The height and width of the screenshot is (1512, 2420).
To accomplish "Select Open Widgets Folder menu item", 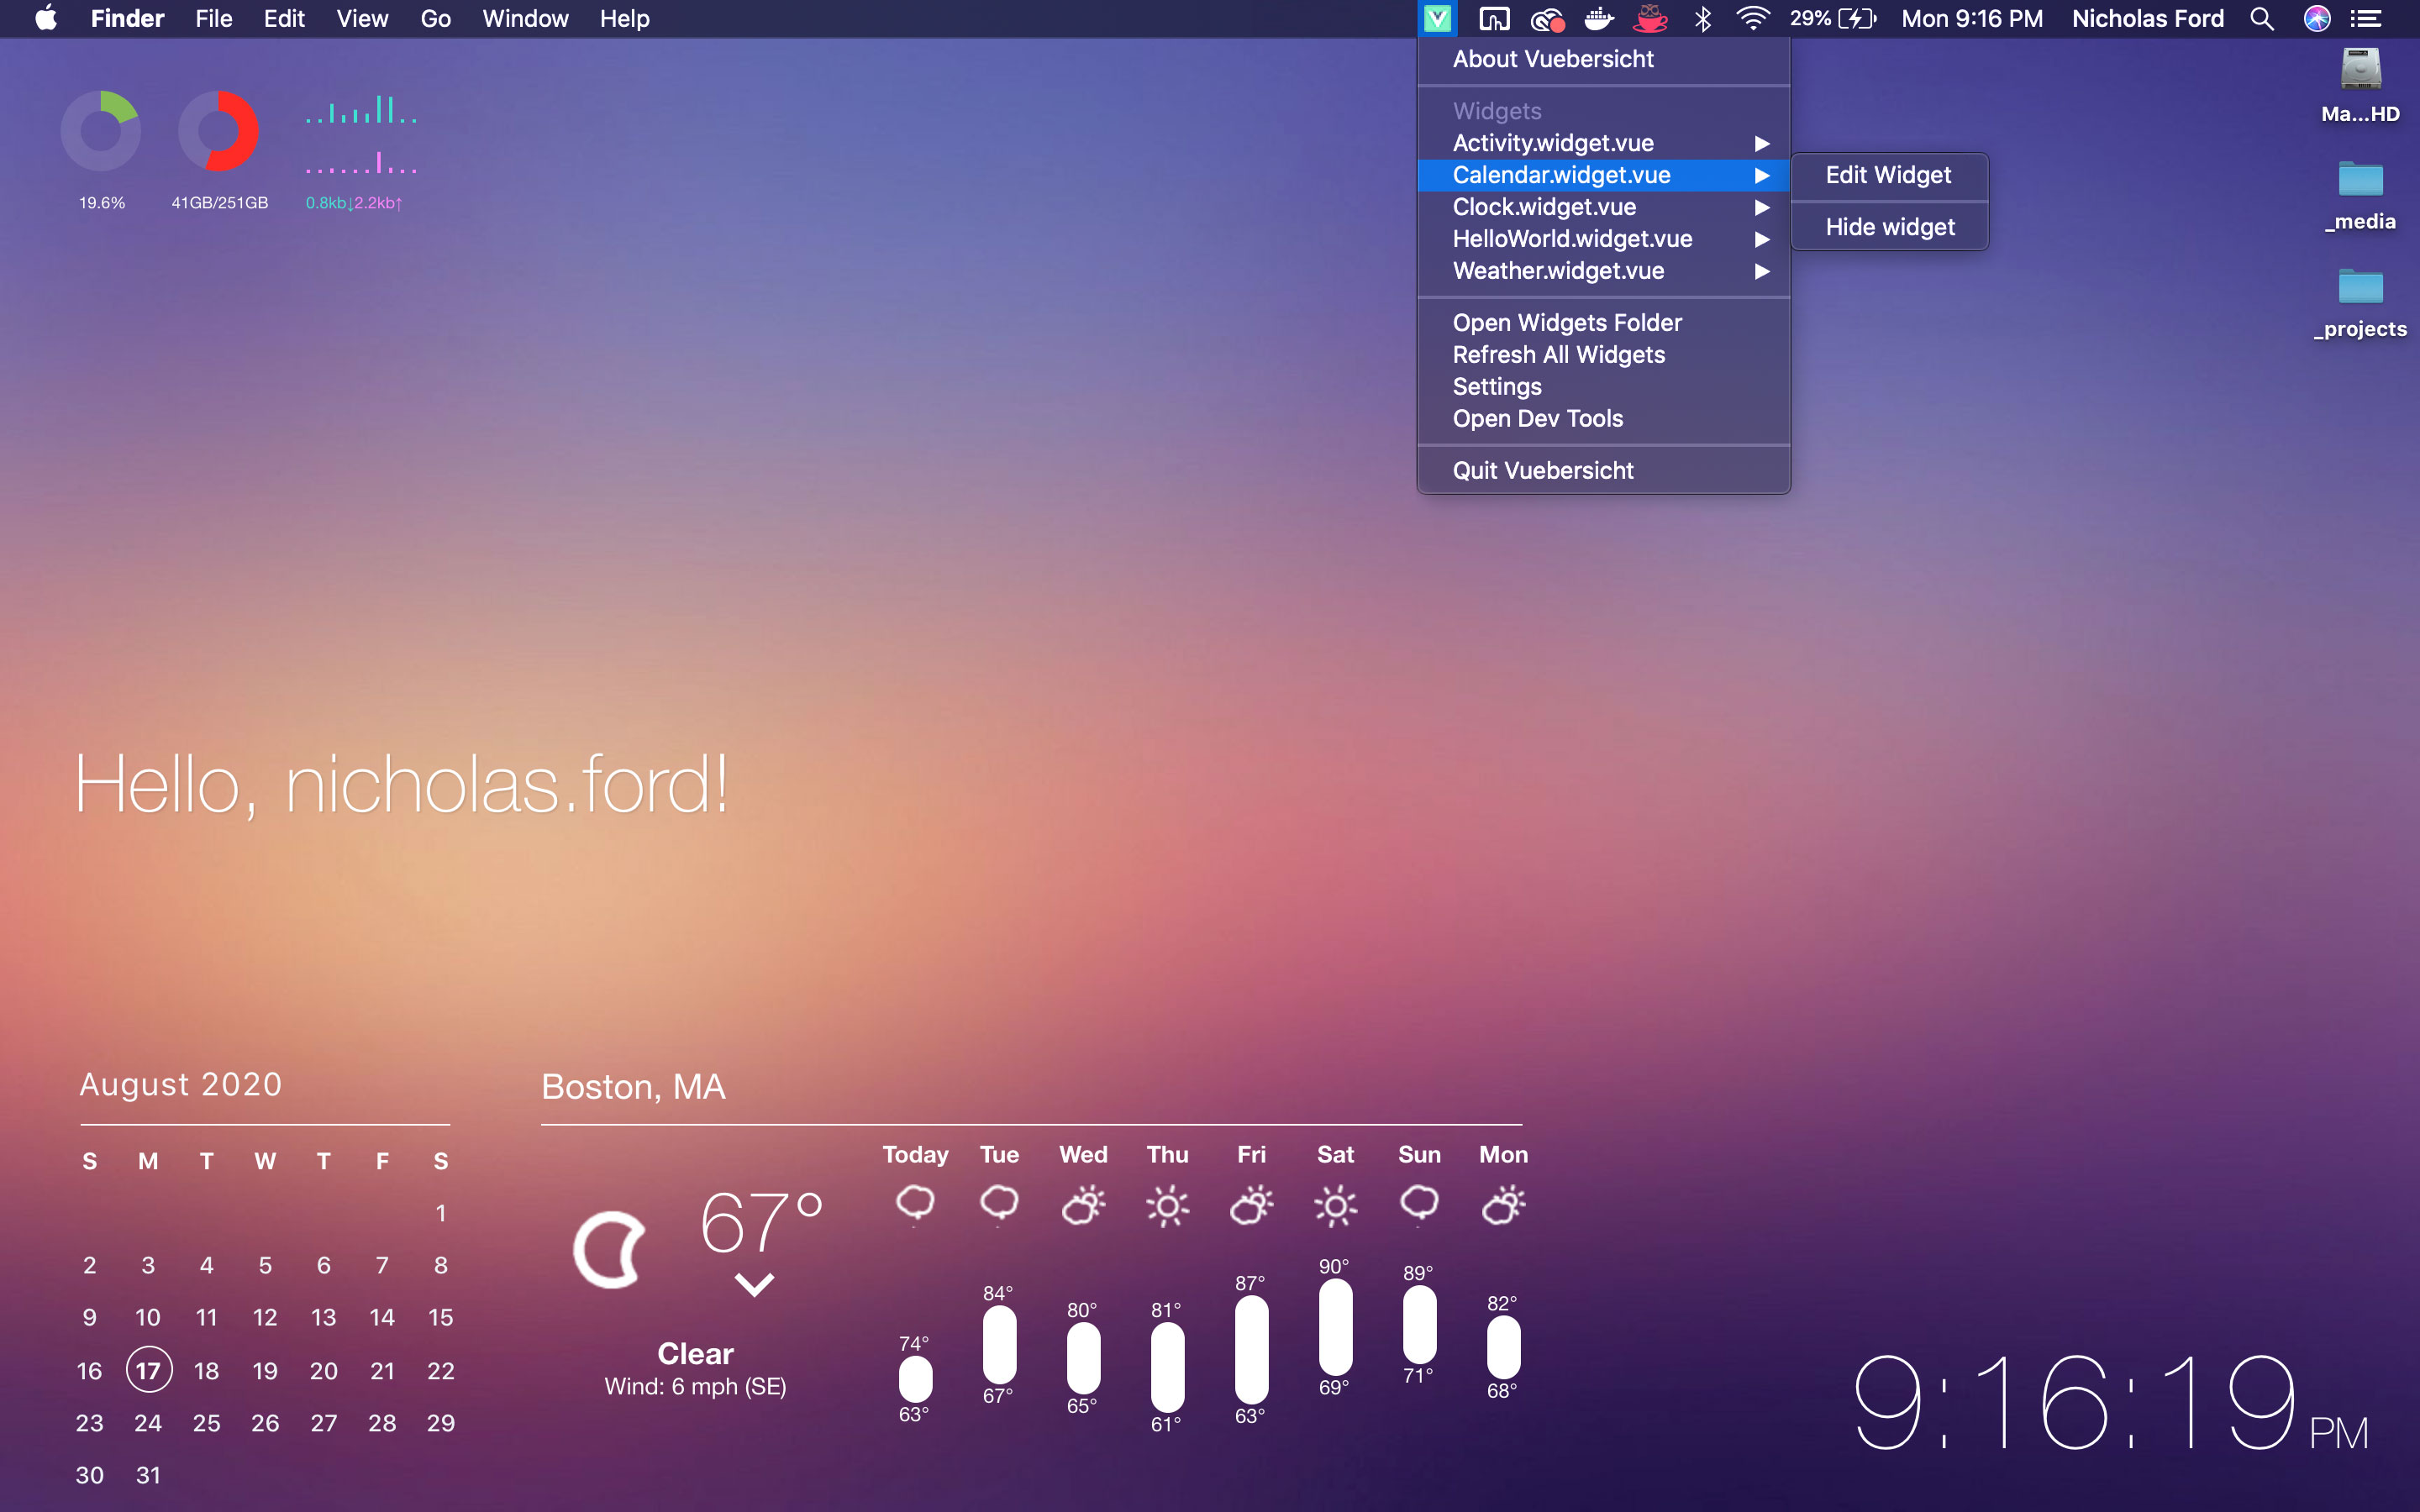I will pos(1566,323).
